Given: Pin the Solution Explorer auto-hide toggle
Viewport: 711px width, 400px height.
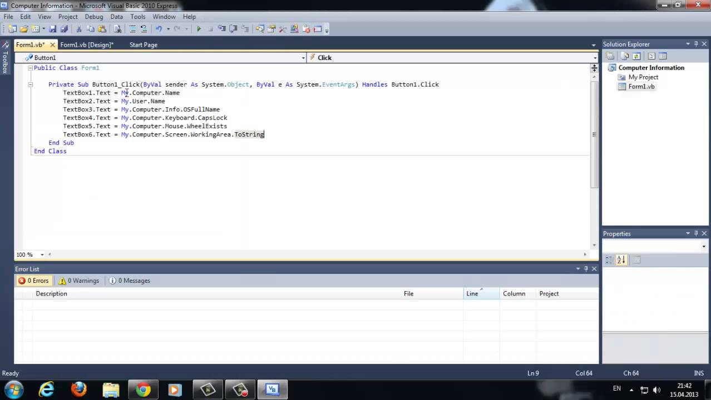Looking at the screenshot, I should [696, 44].
